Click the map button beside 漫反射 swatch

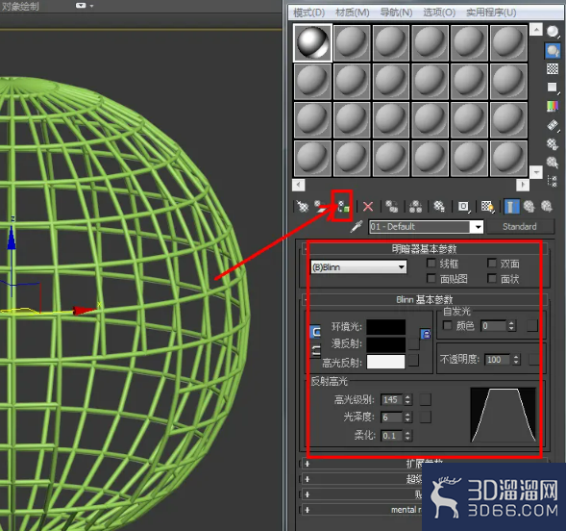tap(413, 343)
